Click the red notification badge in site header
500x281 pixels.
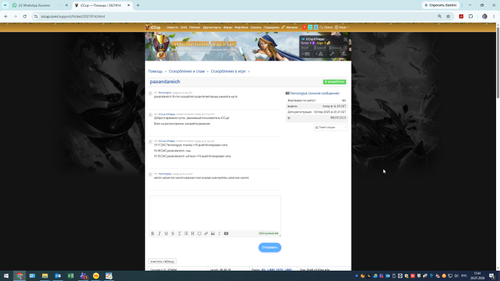point(304,27)
